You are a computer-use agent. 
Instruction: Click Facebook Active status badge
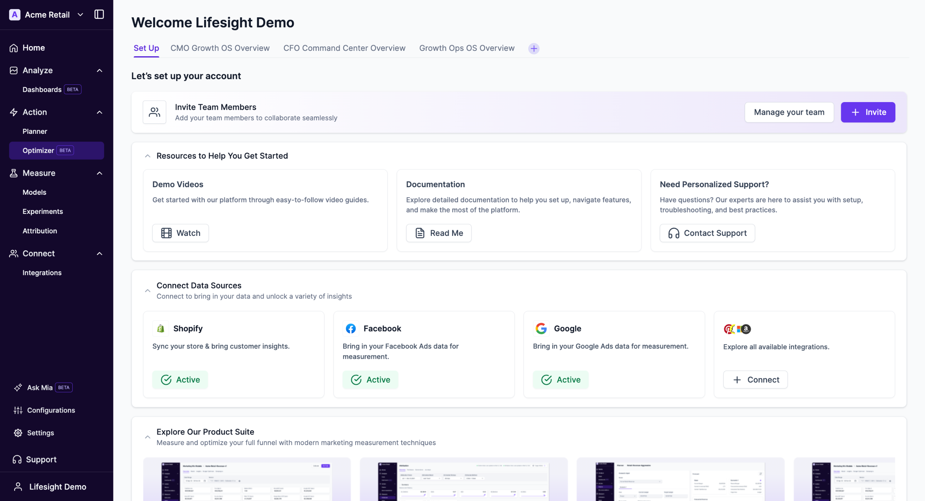click(x=370, y=380)
